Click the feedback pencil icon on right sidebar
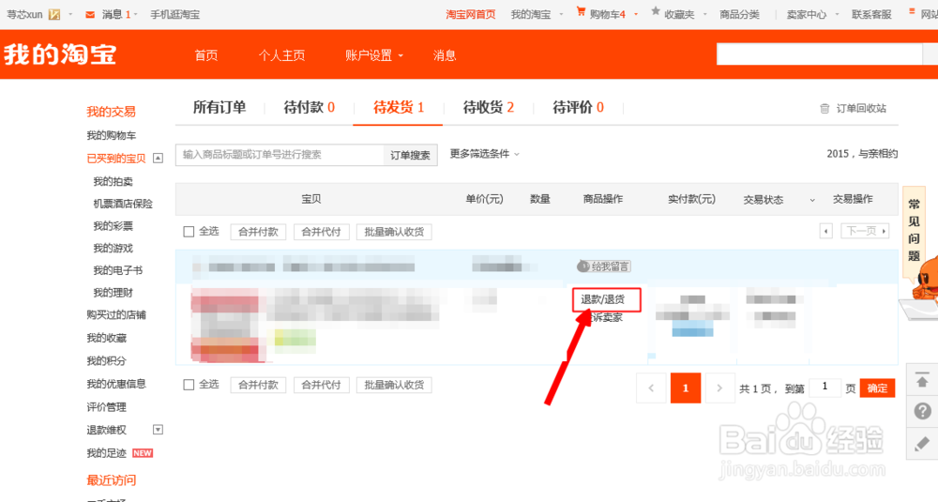 coord(922,444)
